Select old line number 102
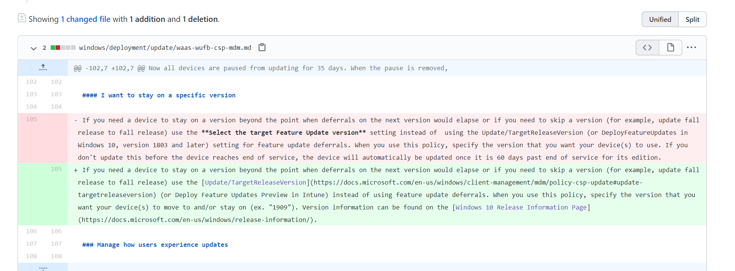The width and height of the screenshot is (735, 271). (x=31, y=82)
